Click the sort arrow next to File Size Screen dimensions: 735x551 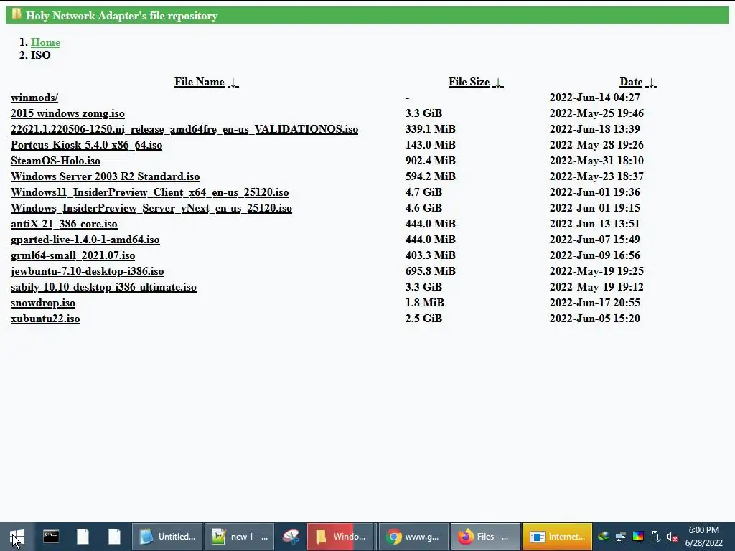click(x=498, y=83)
